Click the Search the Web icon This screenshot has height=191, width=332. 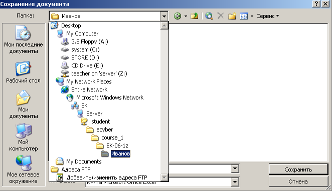pyautogui.click(x=209, y=16)
